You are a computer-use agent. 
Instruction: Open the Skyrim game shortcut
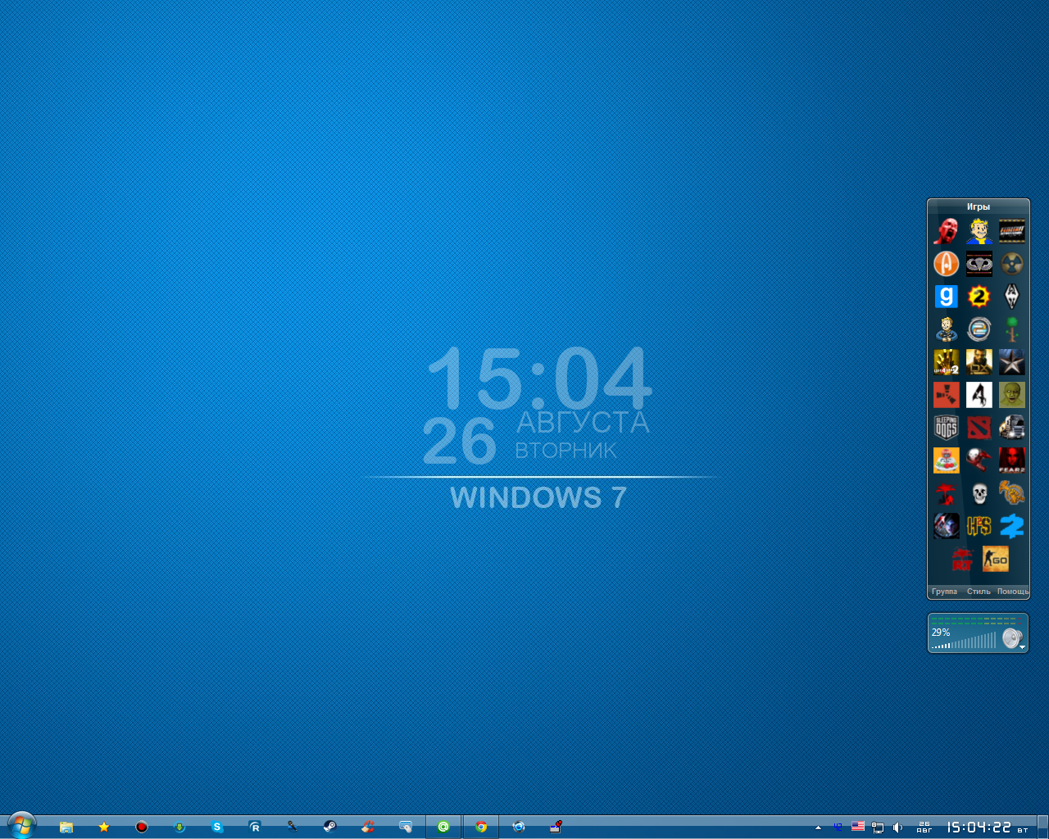1011,297
